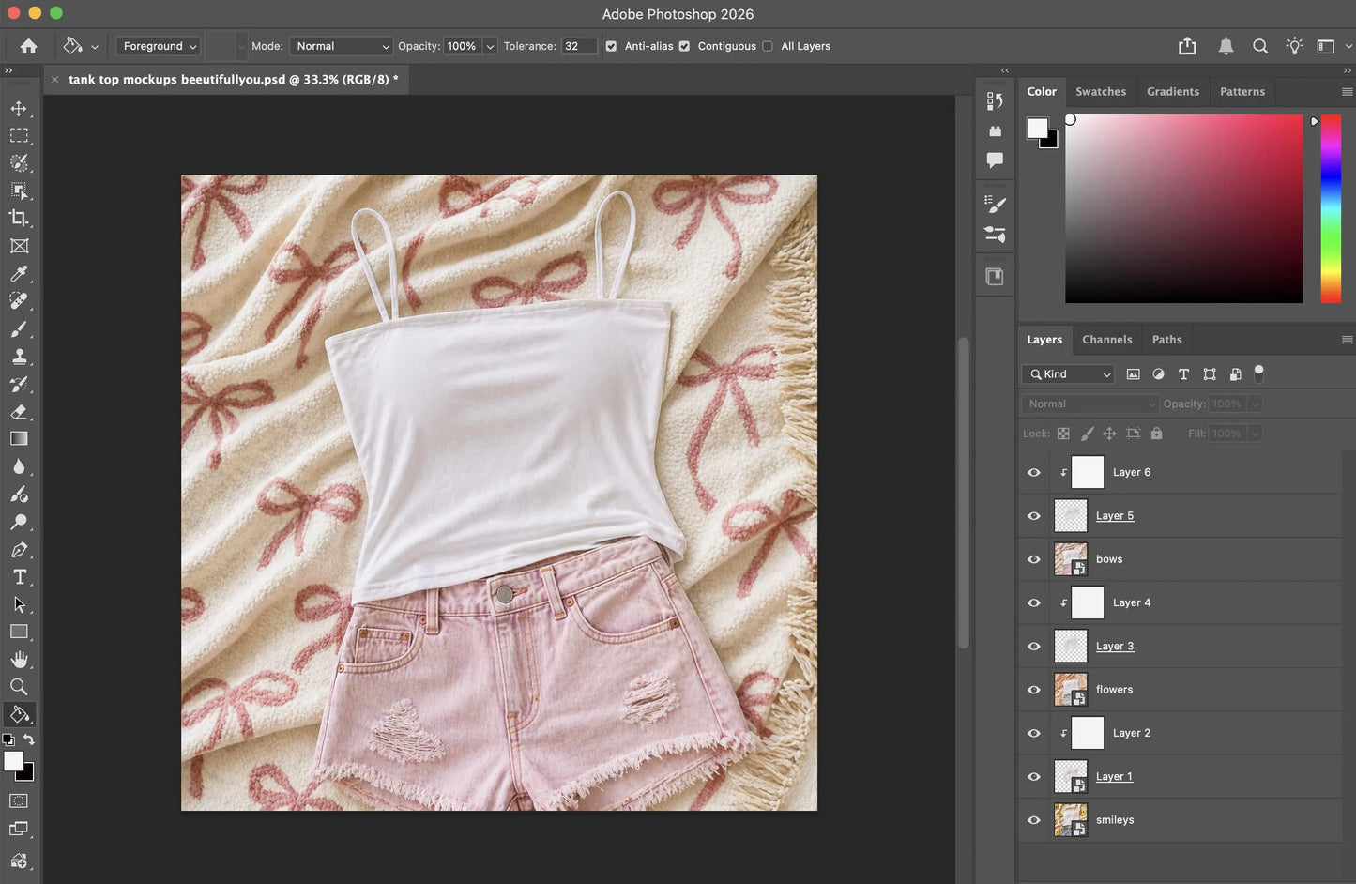Select the Paint Bucket tool
The height and width of the screenshot is (884, 1356).
click(x=19, y=714)
